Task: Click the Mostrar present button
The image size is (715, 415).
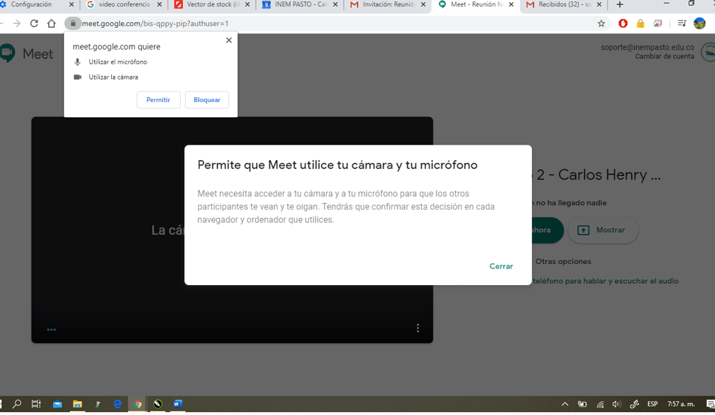Action: pos(603,231)
